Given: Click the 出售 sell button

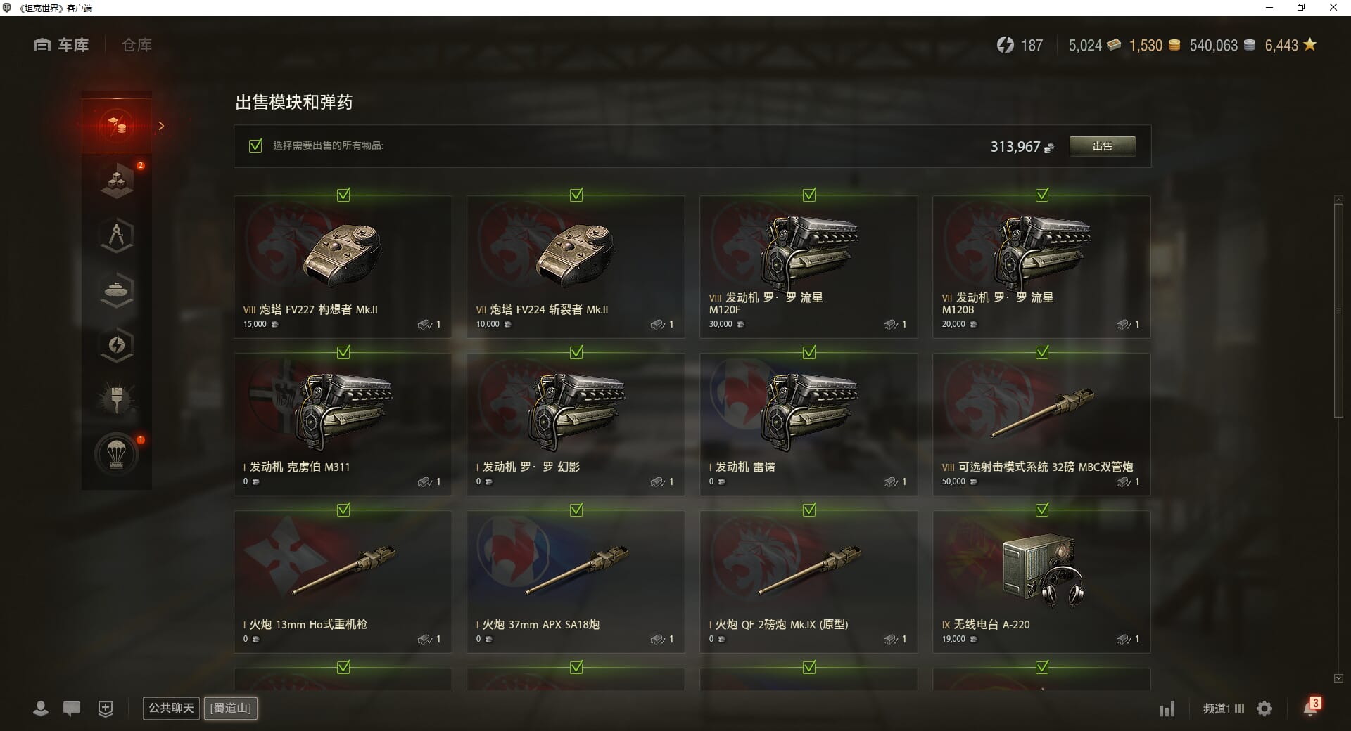Looking at the screenshot, I should (1102, 146).
